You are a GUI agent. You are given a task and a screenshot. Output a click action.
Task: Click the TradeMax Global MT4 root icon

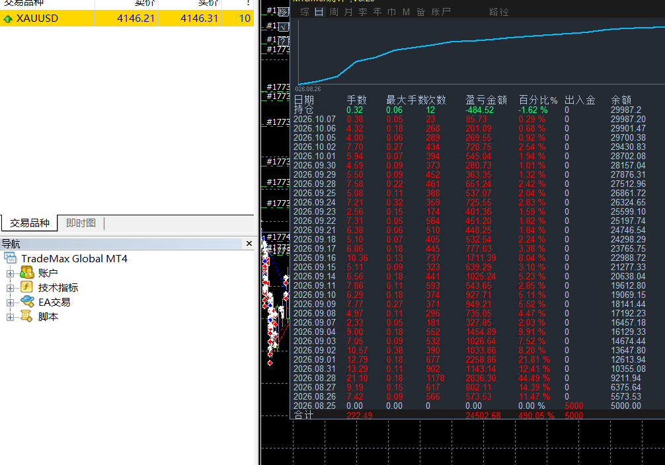(10, 258)
